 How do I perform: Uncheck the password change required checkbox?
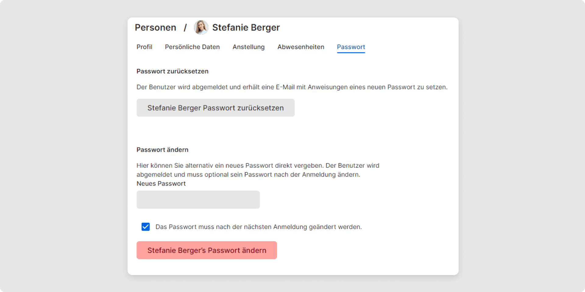tap(146, 227)
